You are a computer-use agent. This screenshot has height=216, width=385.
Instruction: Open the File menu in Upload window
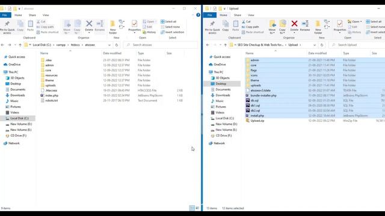pyautogui.click(x=210, y=15)
